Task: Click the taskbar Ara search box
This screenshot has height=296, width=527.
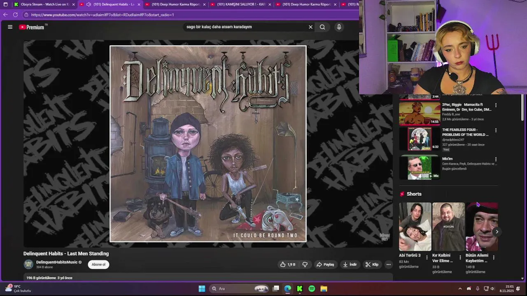Action: pyautogui.click(x=240, y=289)
